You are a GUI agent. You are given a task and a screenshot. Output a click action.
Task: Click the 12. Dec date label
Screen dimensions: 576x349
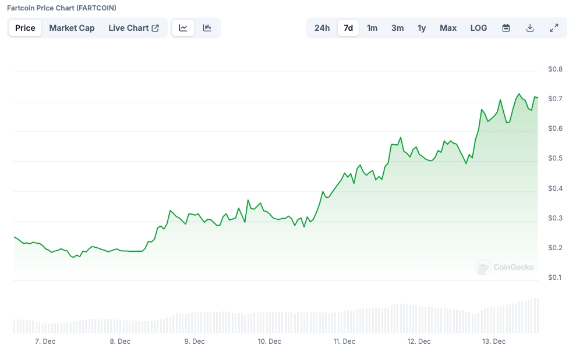tap(419, 341)
